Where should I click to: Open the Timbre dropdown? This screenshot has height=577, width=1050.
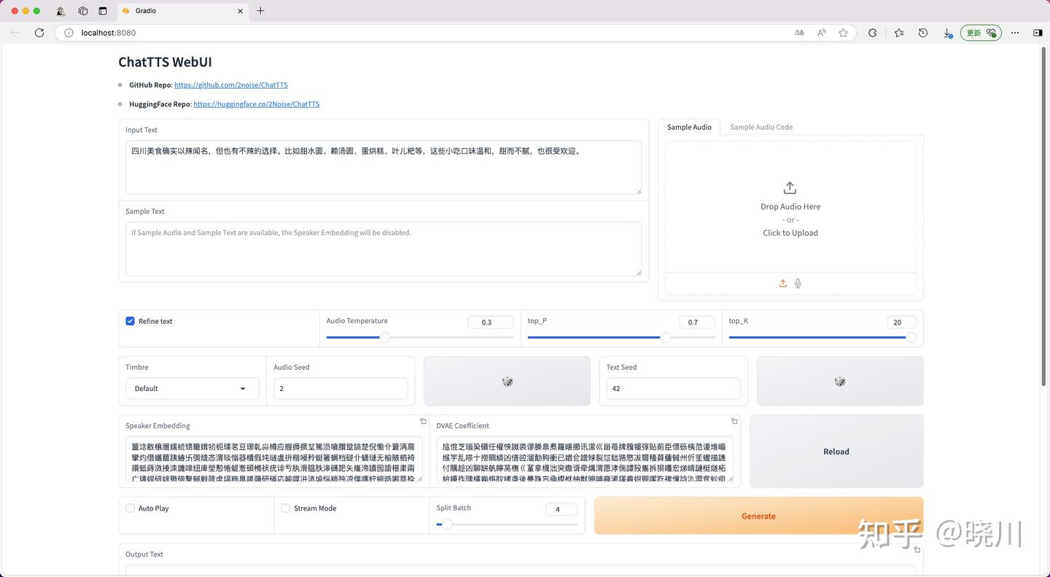(192, 389)
